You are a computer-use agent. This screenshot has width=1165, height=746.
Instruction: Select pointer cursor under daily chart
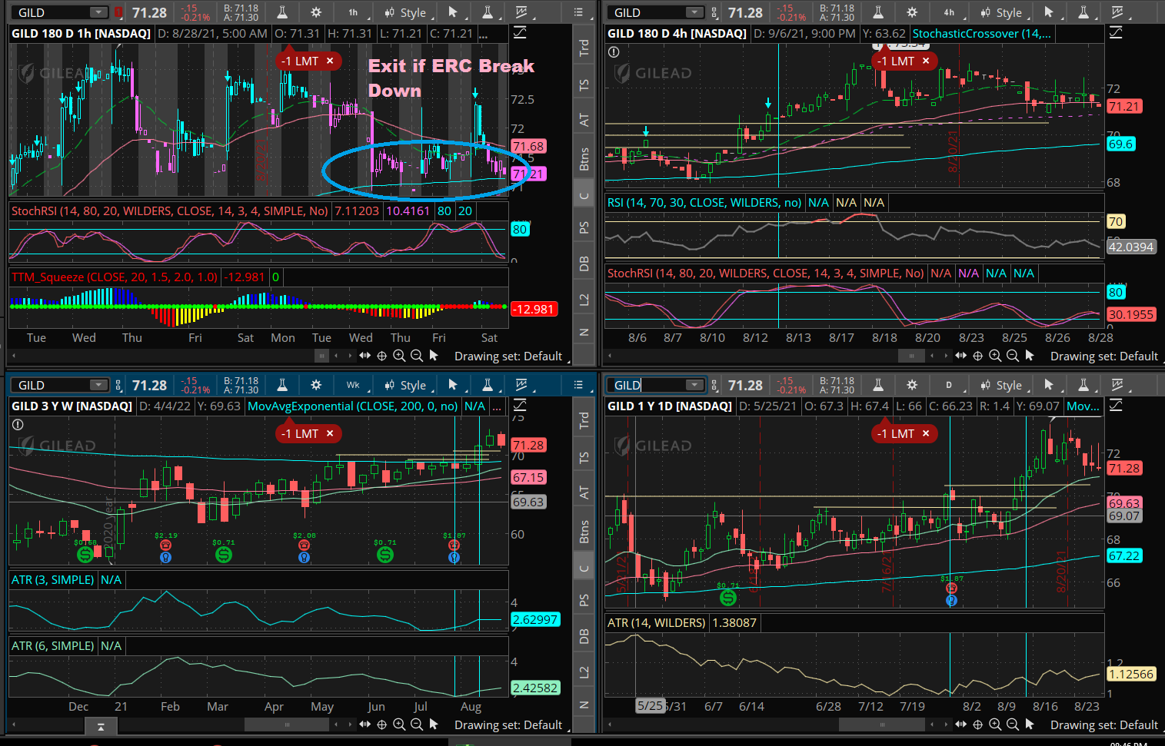coord(1030,724)
